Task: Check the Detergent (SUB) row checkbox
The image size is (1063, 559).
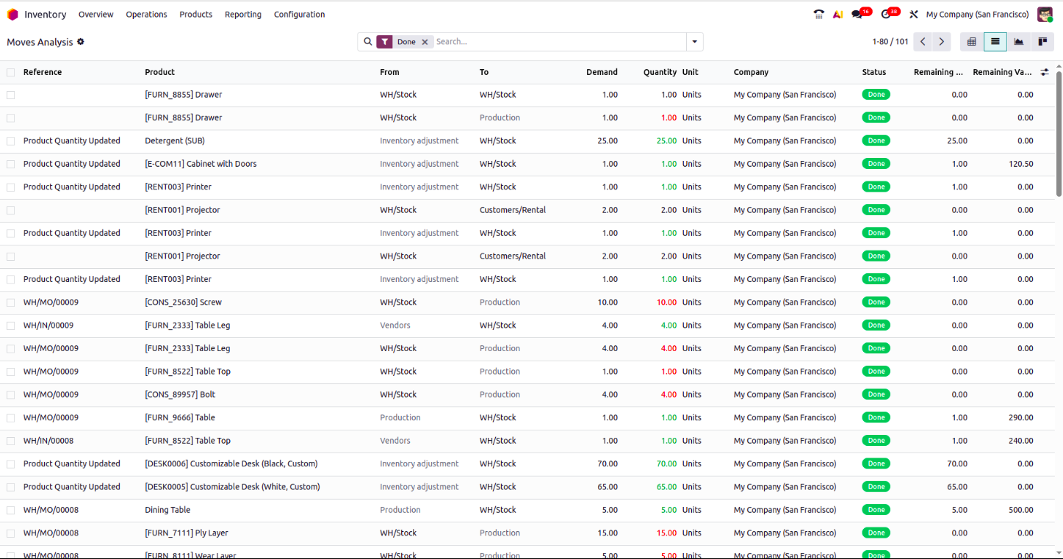Action: pyautogui.click(x=10, y=141)
